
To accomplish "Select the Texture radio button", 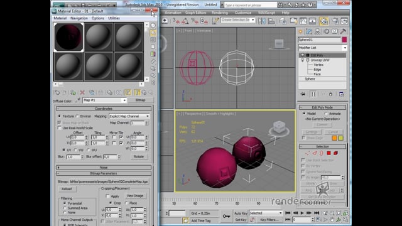I will [x=60, y=116].
